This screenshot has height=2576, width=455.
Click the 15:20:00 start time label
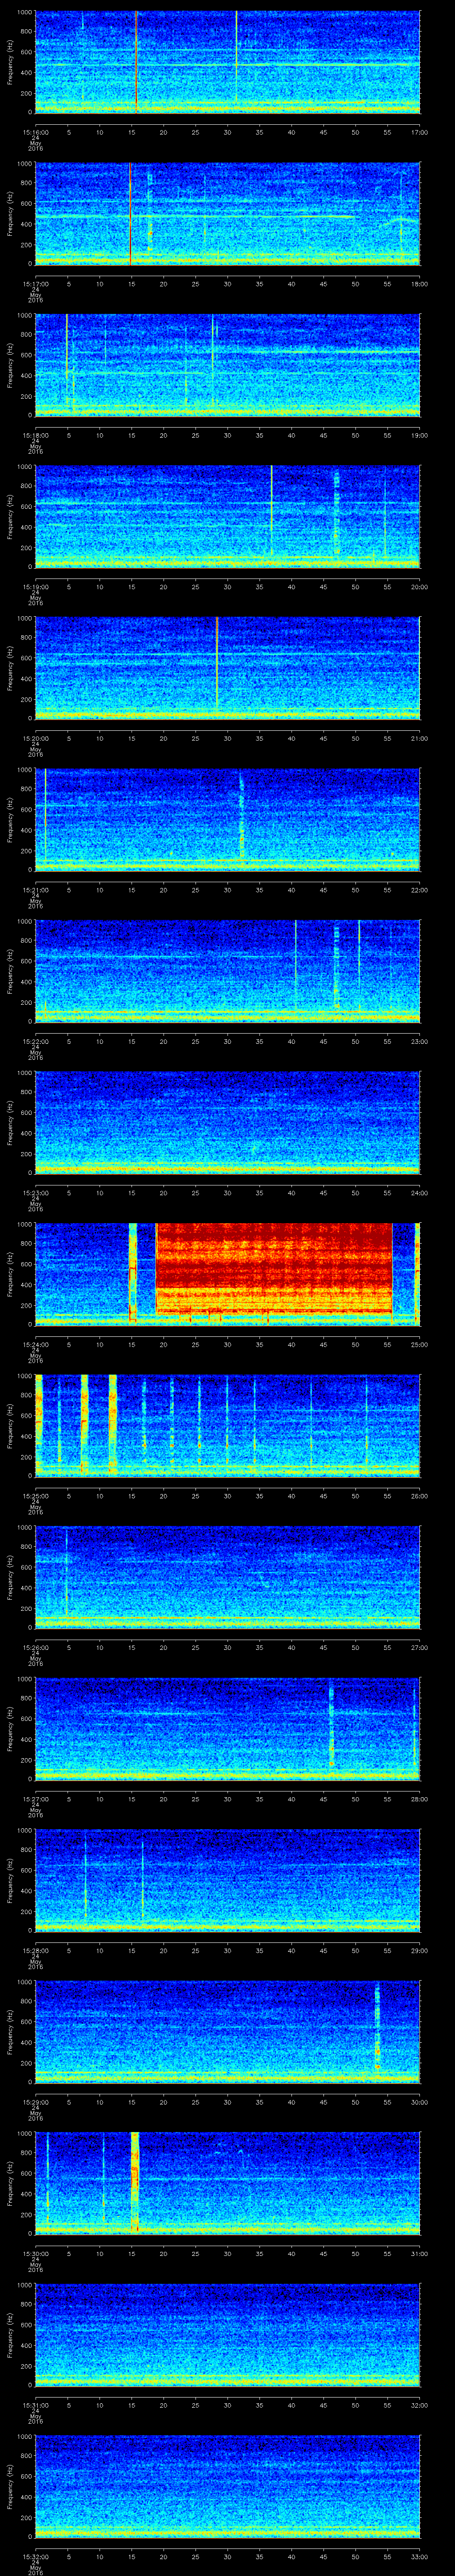35,738
